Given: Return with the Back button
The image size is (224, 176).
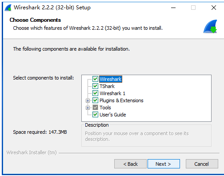Looking at the screenshot, I should (130, 164).
